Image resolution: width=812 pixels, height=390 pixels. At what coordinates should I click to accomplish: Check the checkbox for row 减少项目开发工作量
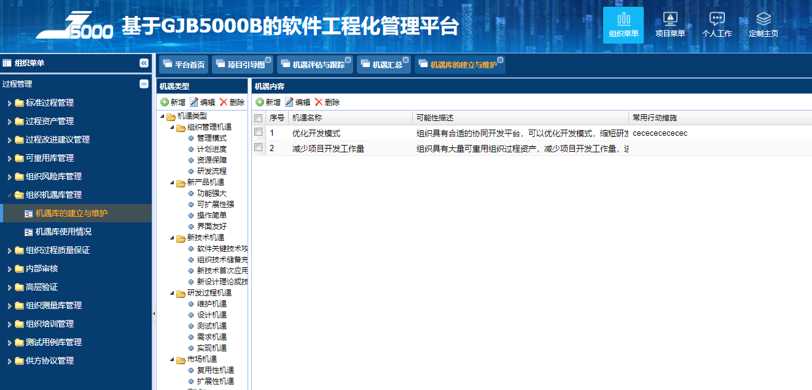[x=259, y=147]
